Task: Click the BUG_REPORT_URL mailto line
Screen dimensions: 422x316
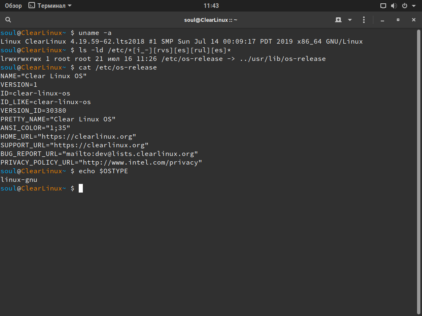Action: [99, 154]
